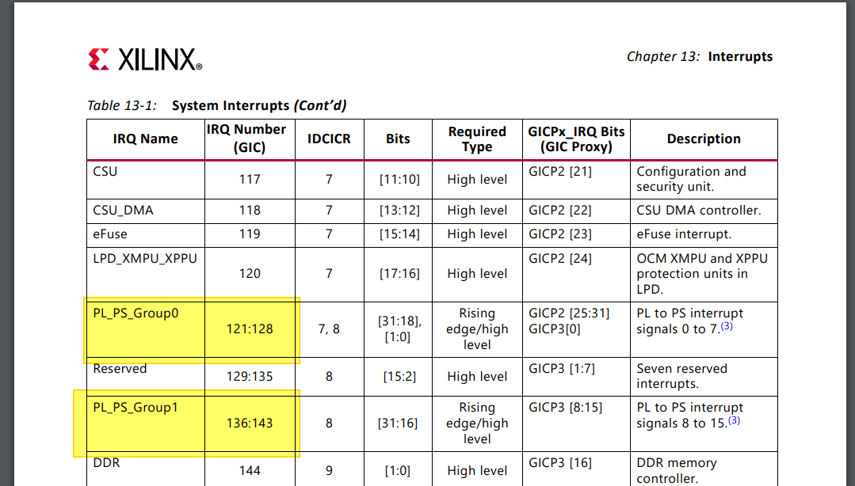The width and height of the screenshot is (855, 486).
Task: Click the IRQ Name column header
Action: coord(145,139)
